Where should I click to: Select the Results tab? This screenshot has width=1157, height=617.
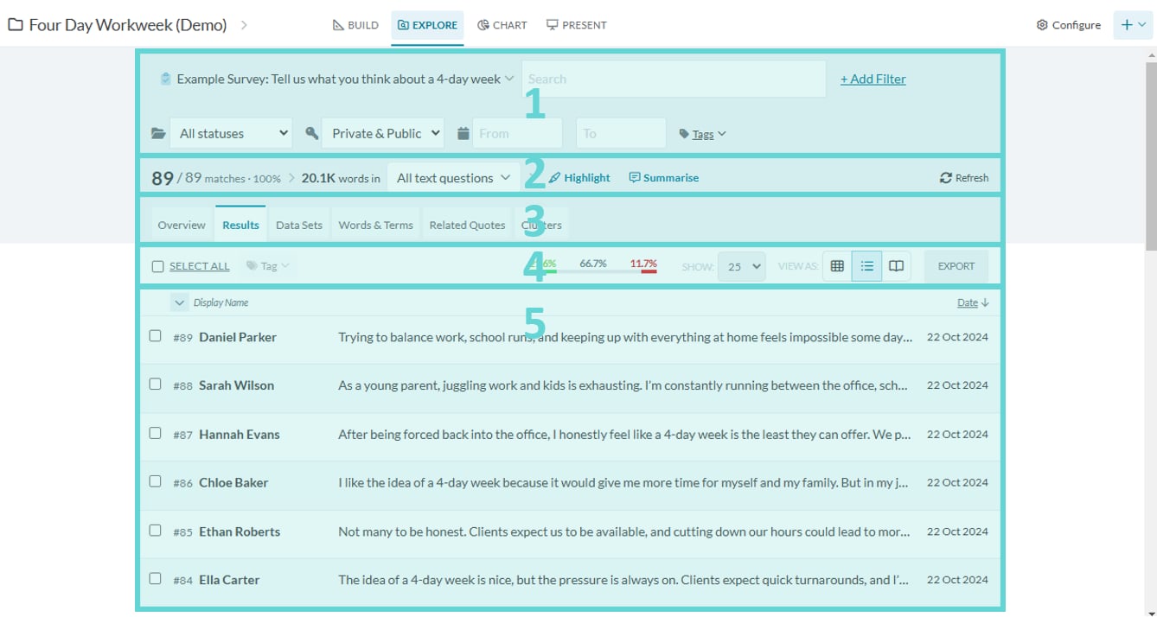tap(240, 225)
